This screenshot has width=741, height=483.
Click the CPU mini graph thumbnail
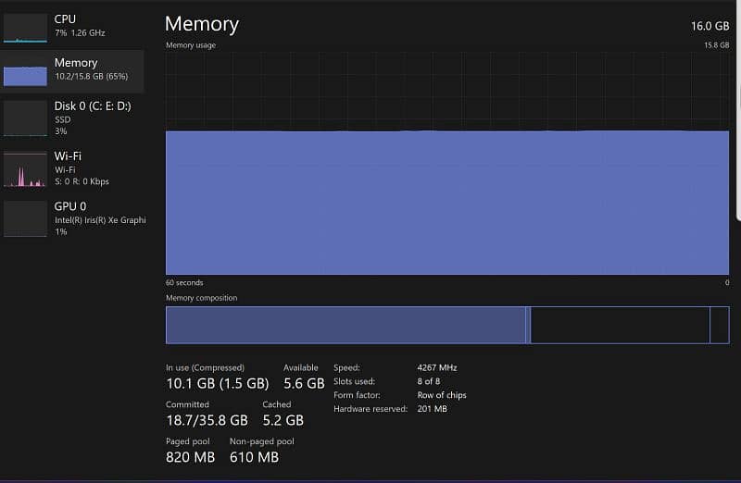coord(25,28)
